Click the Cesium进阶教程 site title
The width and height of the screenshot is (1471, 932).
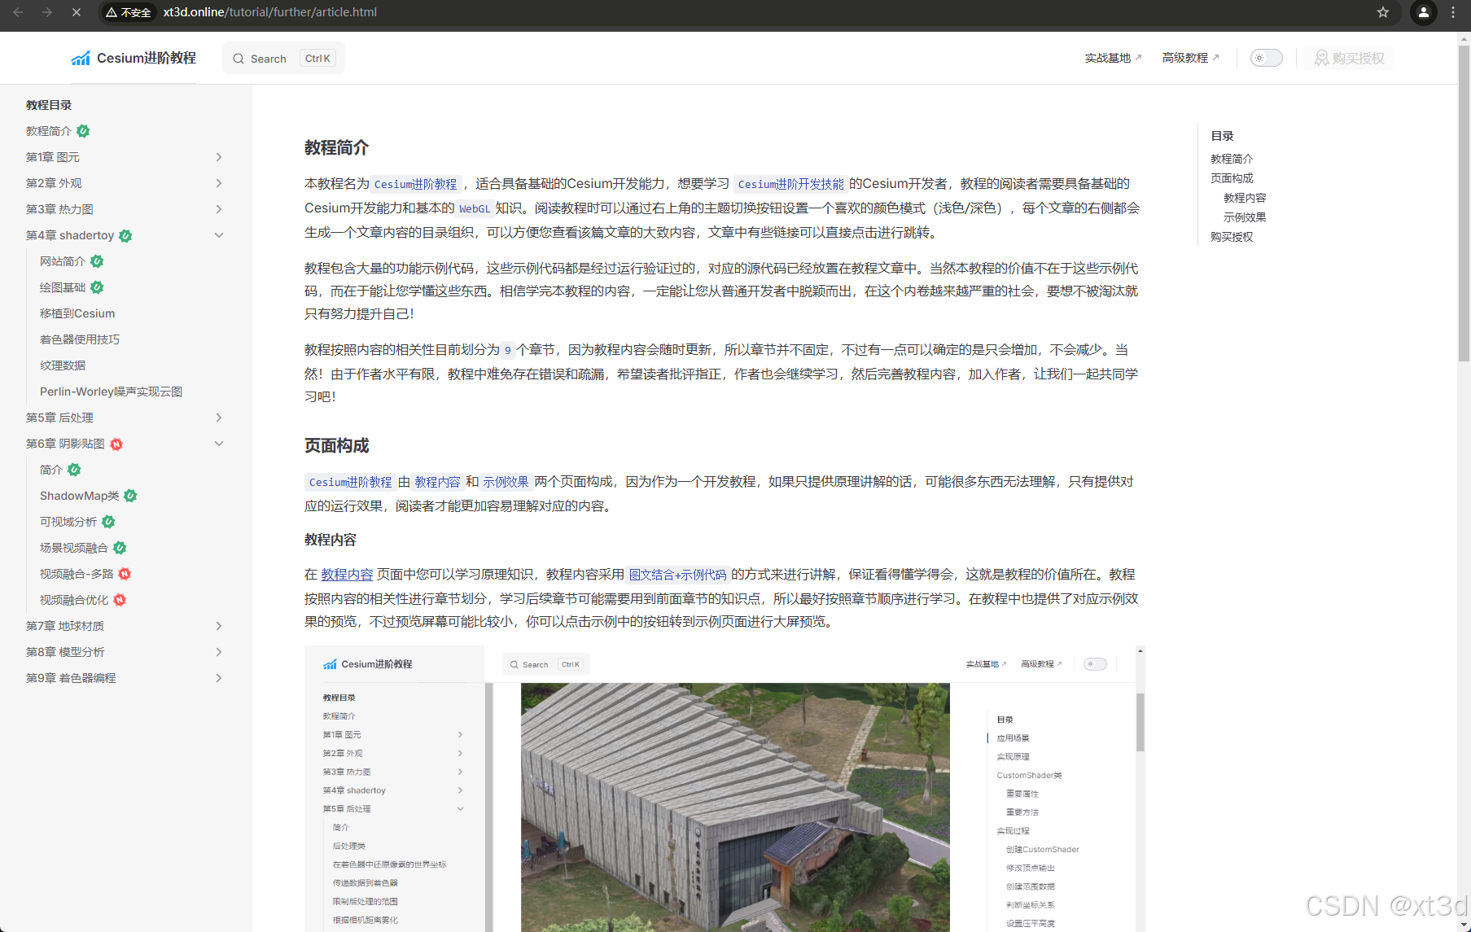(147, 59)
